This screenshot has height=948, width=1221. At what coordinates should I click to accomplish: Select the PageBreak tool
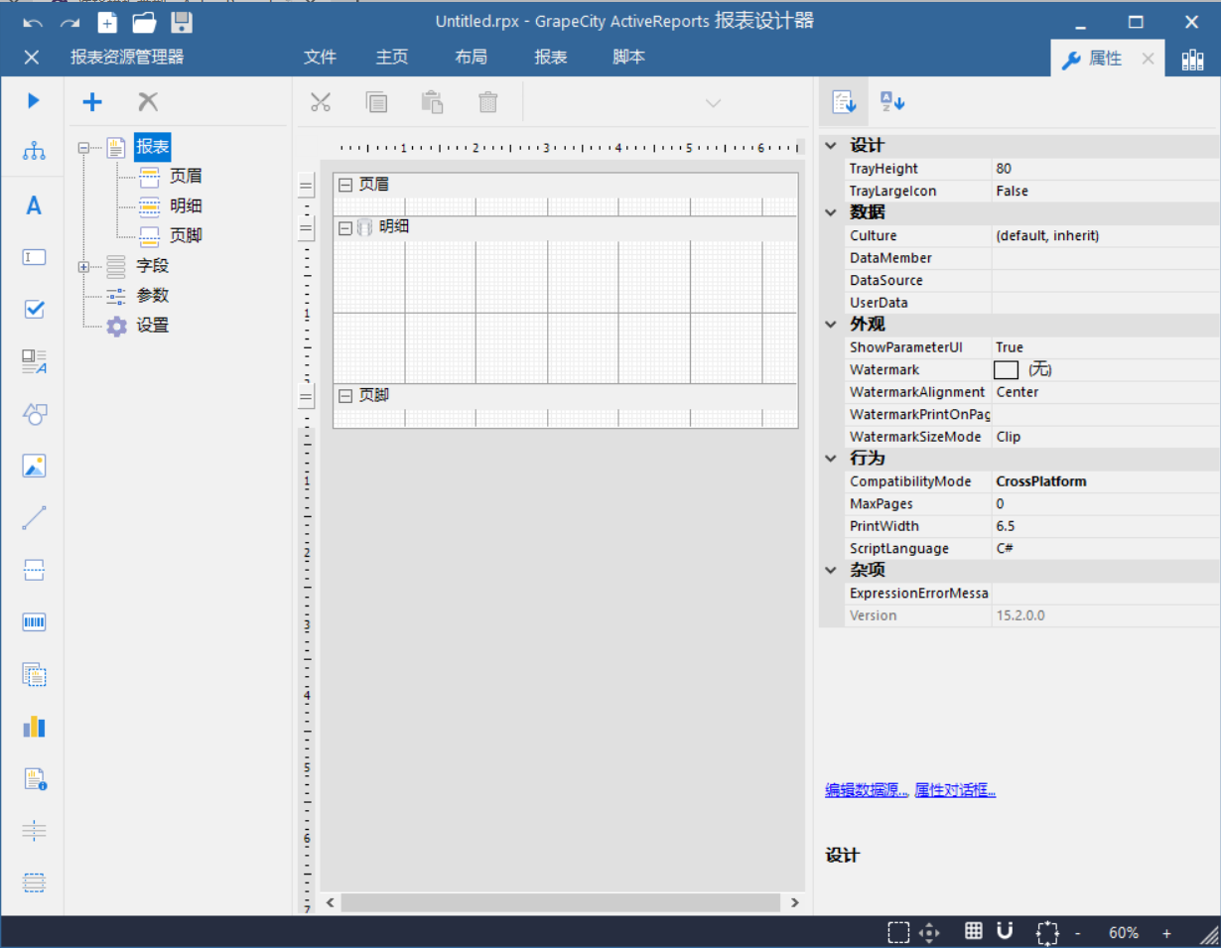pyautogui.click(x=35, y=570)
